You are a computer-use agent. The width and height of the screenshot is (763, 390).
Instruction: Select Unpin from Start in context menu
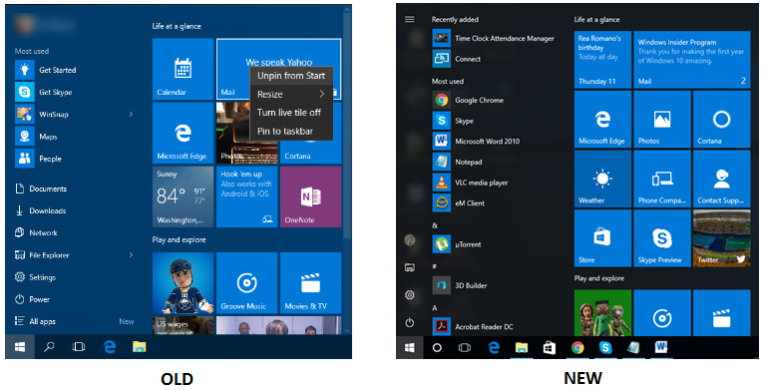291,76
